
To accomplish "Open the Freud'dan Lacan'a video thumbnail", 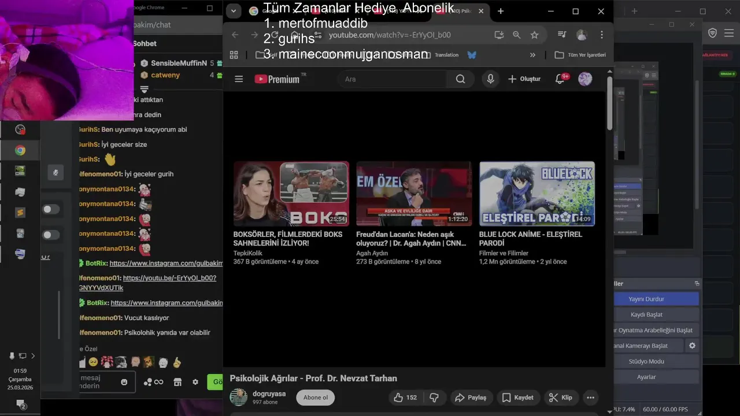I will tap(414, 194).
